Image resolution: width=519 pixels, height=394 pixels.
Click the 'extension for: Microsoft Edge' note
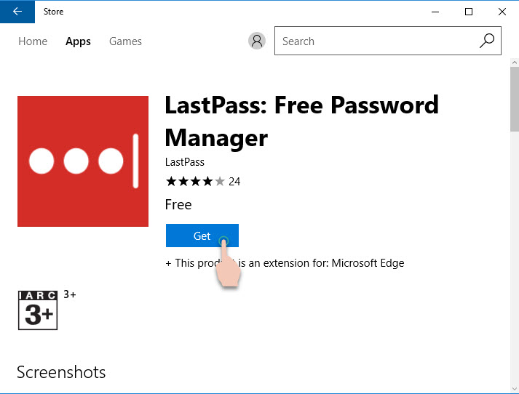pos(285,263)
